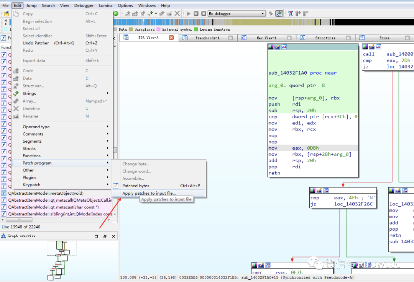Viewport: 414px width, 282px height.
Task: Click the strings toolbar icon with green plus
Action: [x=150, y=13]
